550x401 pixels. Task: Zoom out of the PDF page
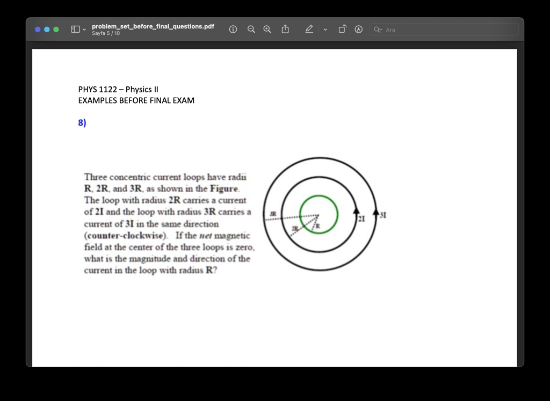click(x=251, y=29)
